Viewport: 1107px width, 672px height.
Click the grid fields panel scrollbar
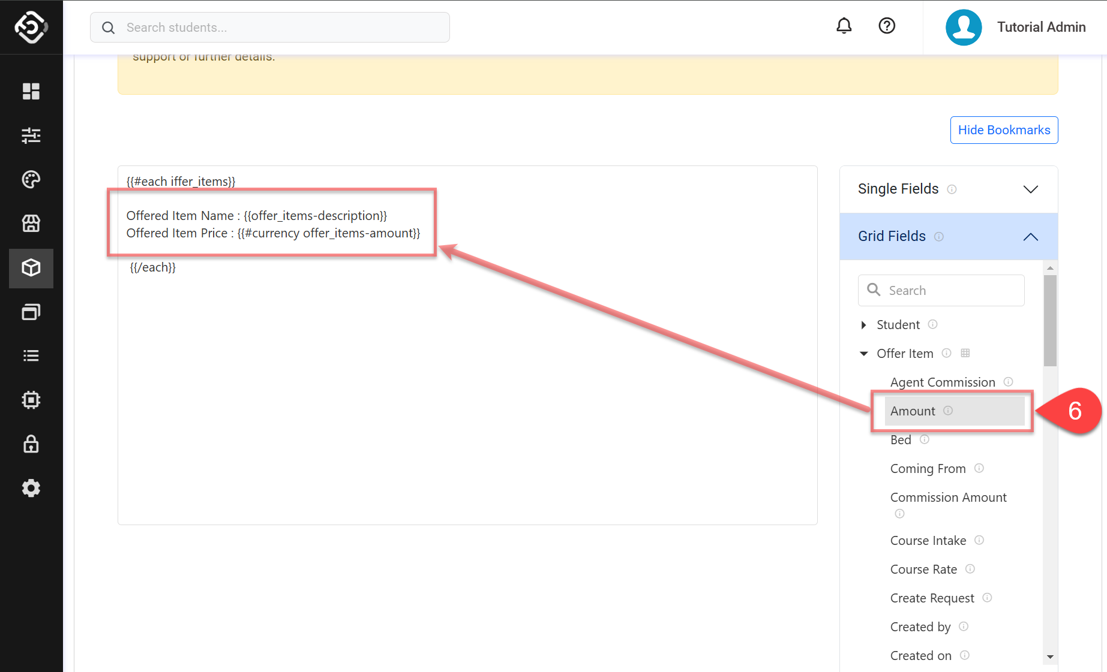[1049, 321]
